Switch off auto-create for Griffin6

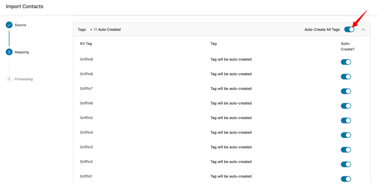346,106
